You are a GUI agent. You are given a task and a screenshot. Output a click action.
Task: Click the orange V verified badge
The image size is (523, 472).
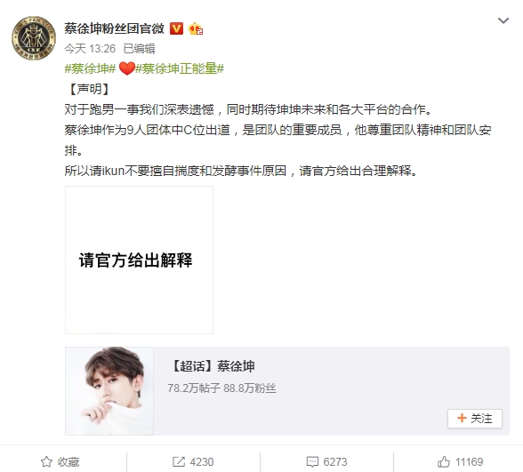(176, 28)
